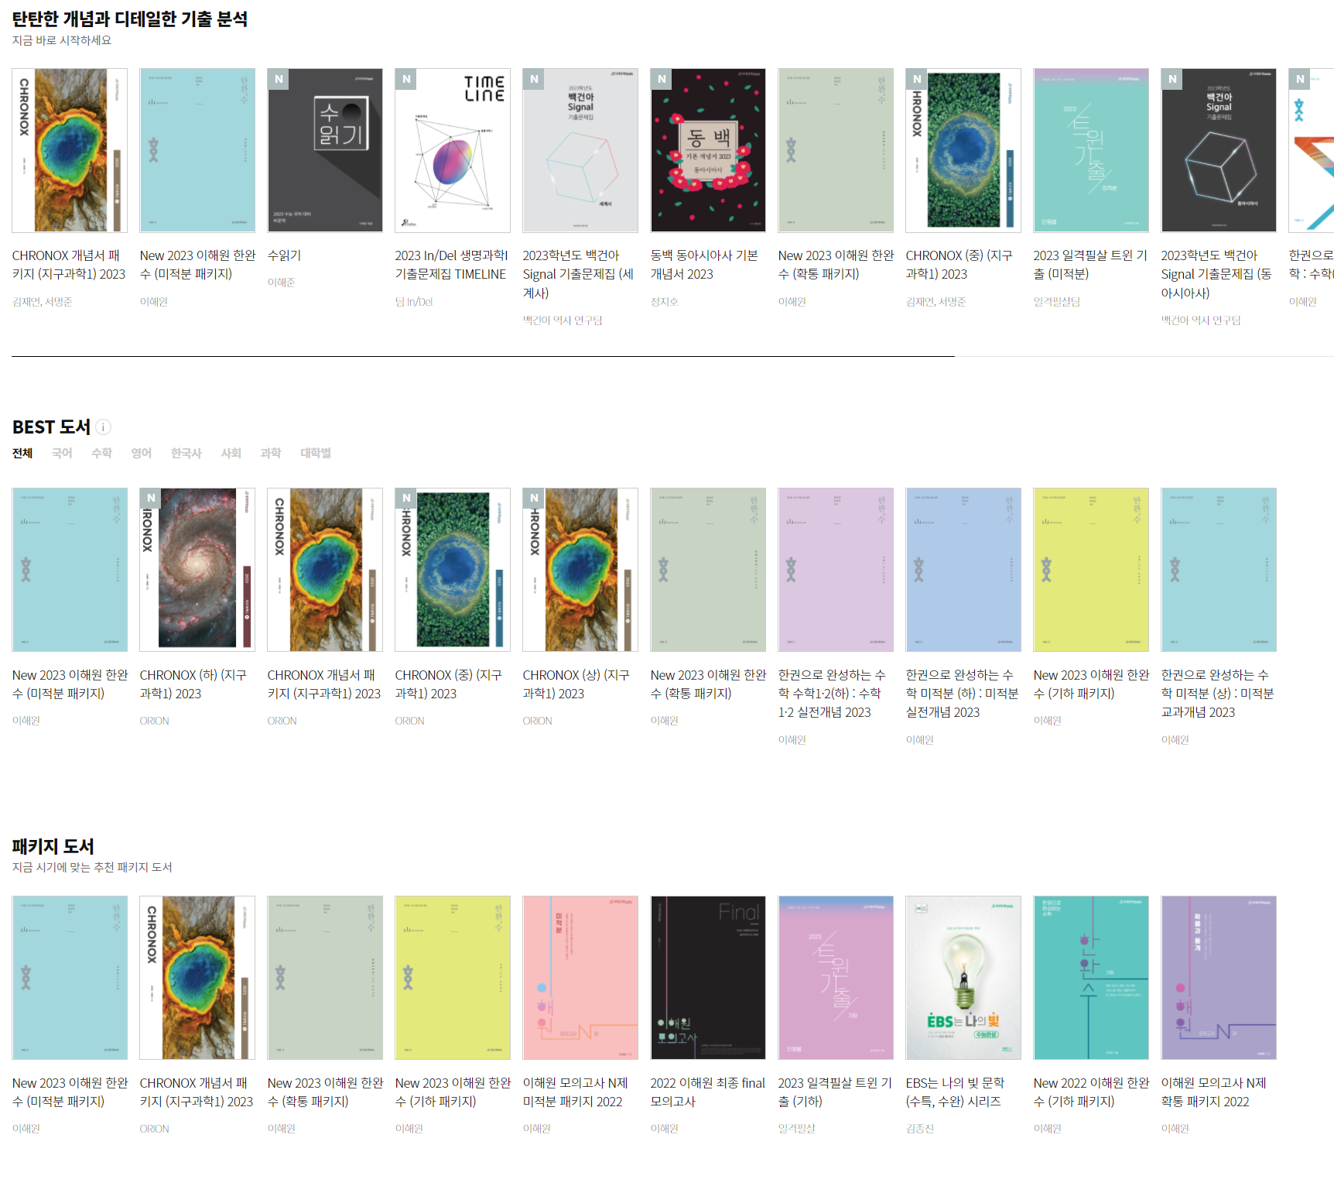Click author 김종진 under EBS book
The width and height of the screenshot is (1334, 1186).
[919, 1129]
